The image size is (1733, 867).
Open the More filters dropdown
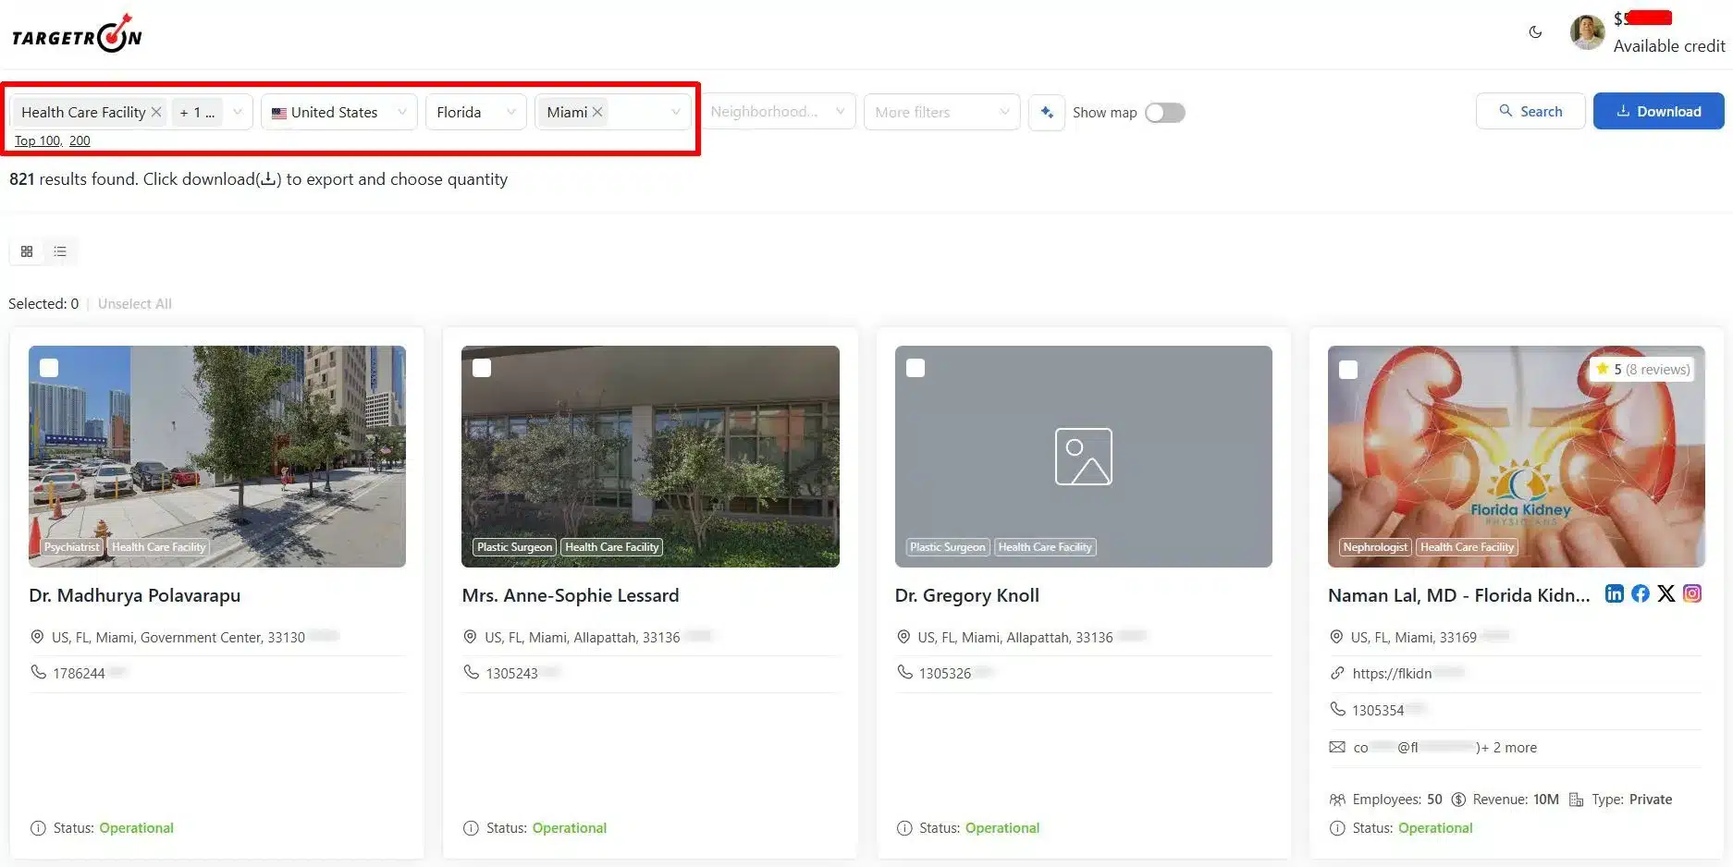pyautogui.click(x=941, y=112)
